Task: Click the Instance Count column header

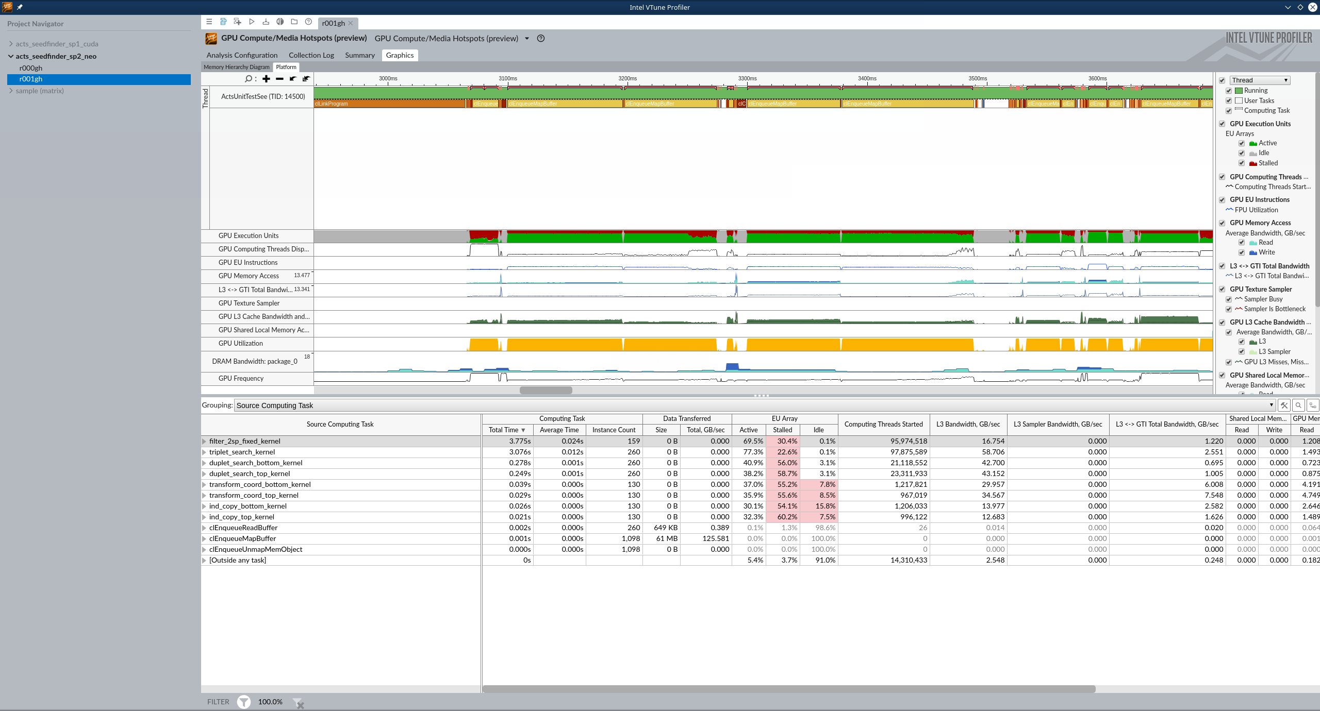Action: click(614, 430)
